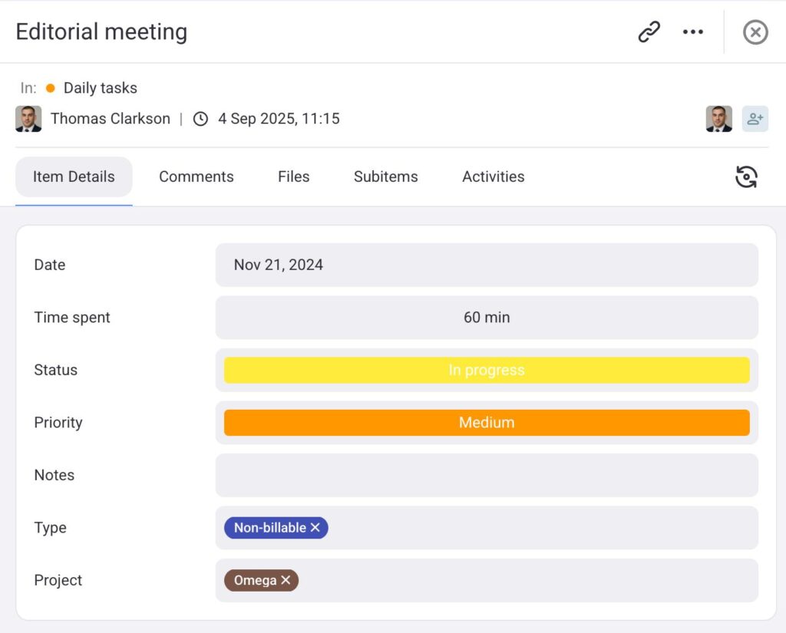786x633 pixels.
Task: Edit the 60 min time spent field
Action: (x=486, y=318)
